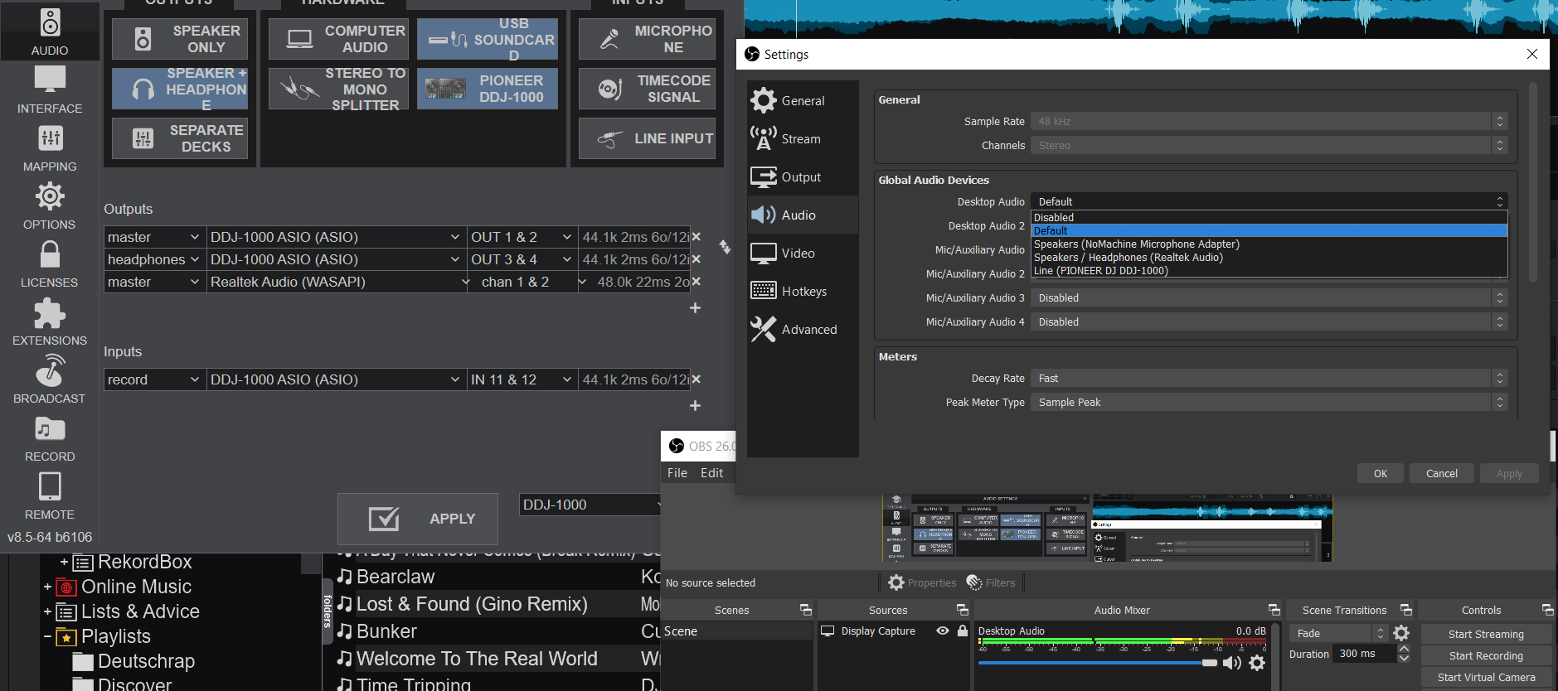The height and width of the screenshot is (691, 1558).
Task: Open the INTERFACE settings section
Action: [x=50, y=89]
